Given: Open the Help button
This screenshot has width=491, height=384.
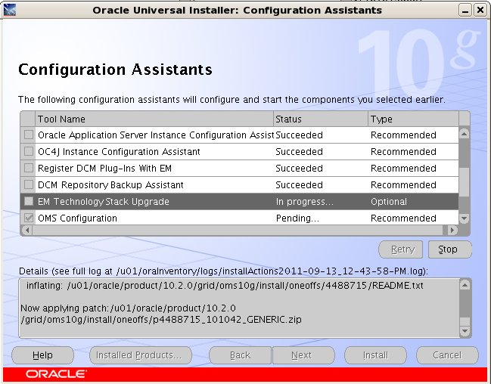Looking at the screenshot, I should 42,355.
